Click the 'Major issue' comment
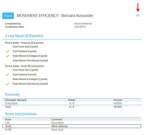 (57, 130)
